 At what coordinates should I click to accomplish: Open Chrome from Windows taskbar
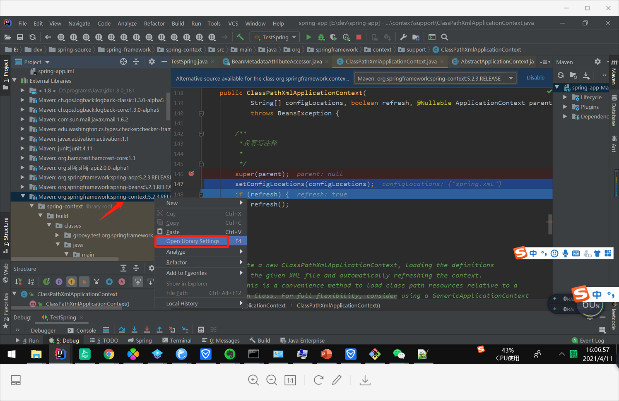pos(109,354)
